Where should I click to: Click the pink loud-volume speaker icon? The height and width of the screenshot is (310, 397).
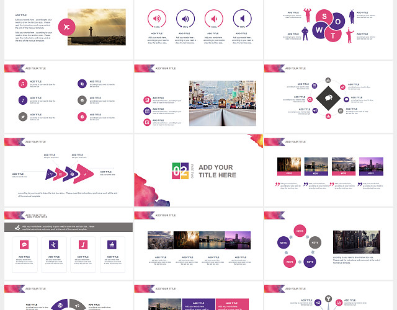[x=157, y=19]
